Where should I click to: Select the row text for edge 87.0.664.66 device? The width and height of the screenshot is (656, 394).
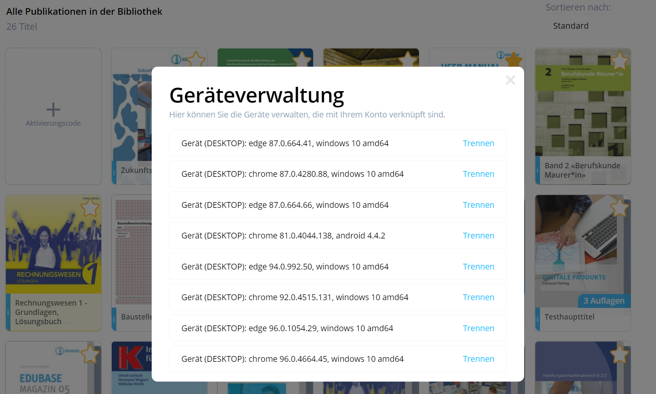pos(285,205)
